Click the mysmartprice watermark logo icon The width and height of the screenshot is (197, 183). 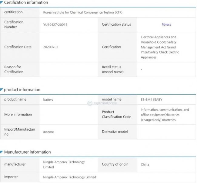90,103
